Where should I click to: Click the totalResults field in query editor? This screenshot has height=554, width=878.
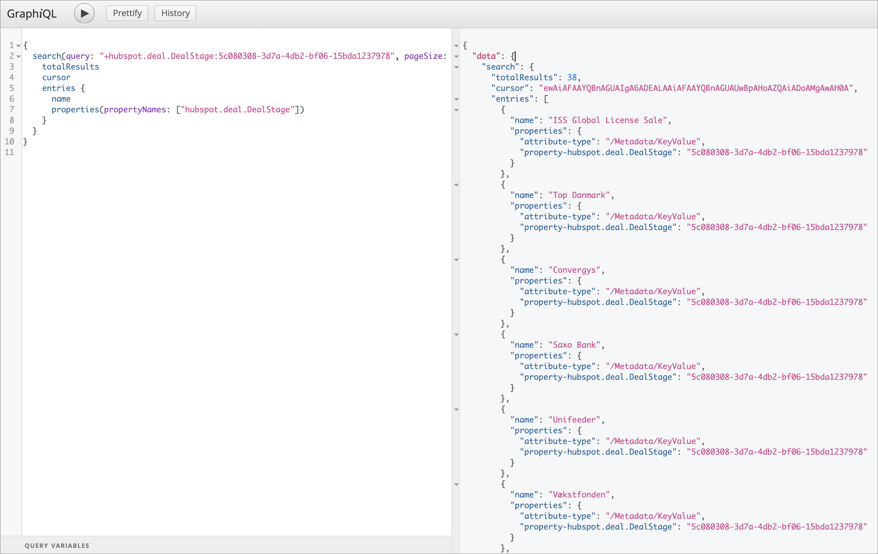[71, 67]
